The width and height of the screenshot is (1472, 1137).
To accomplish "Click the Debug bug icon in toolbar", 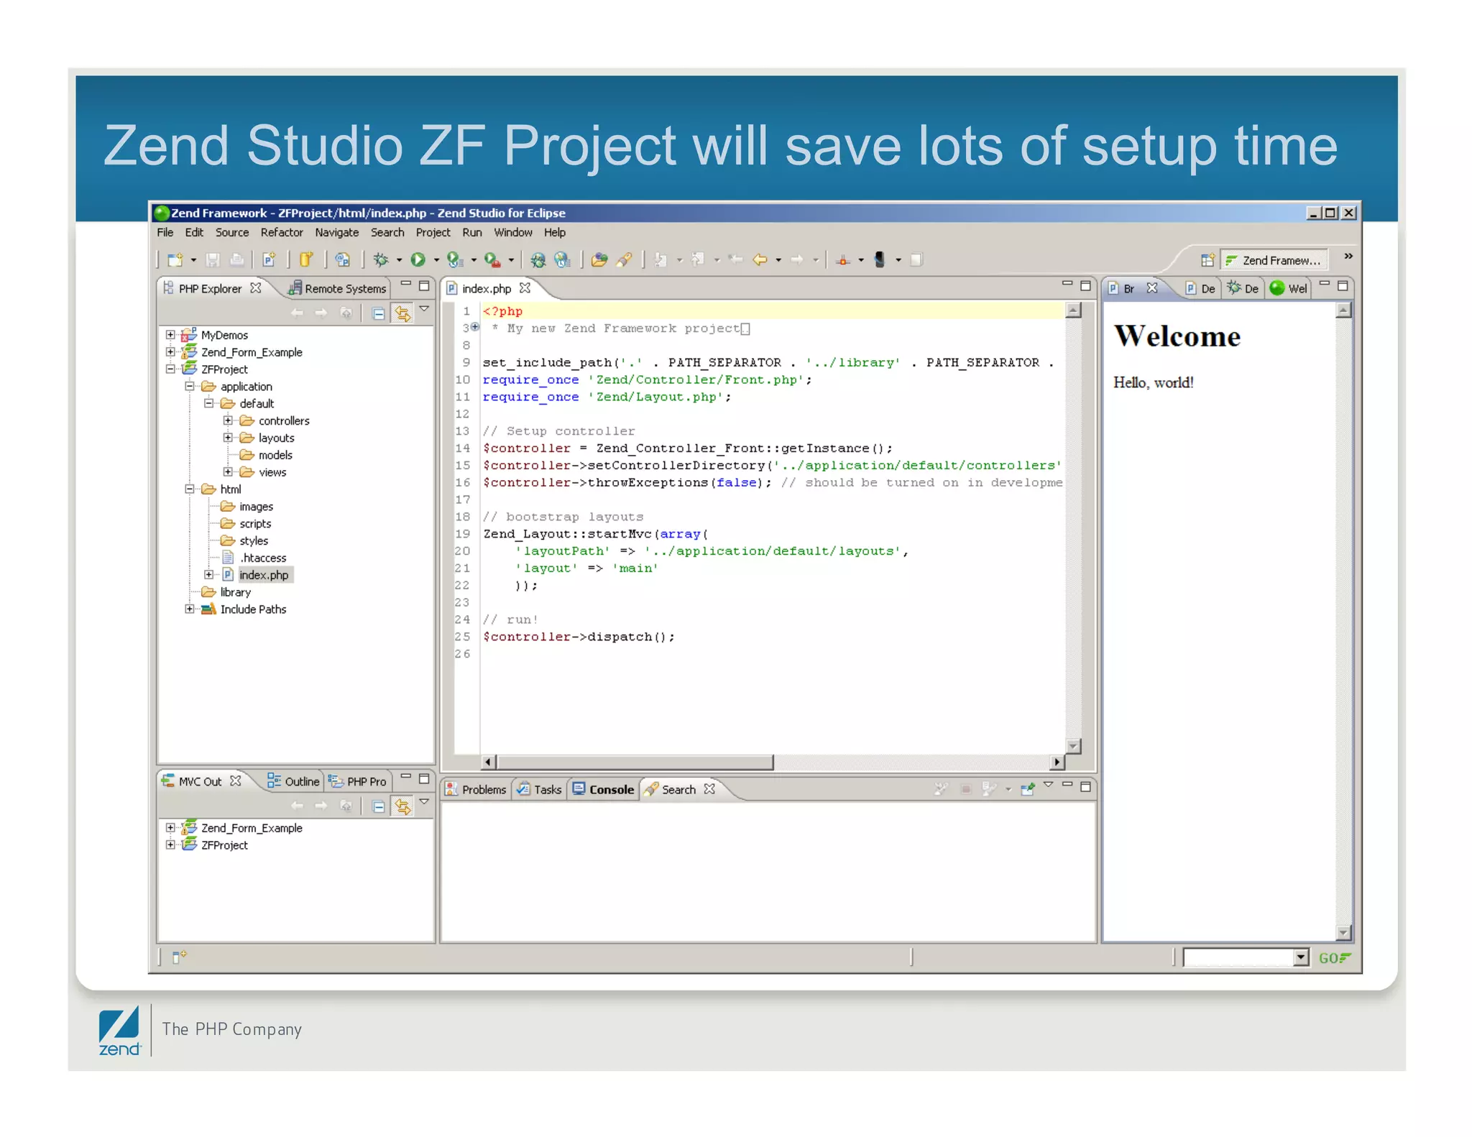I will tap(381, 259).
